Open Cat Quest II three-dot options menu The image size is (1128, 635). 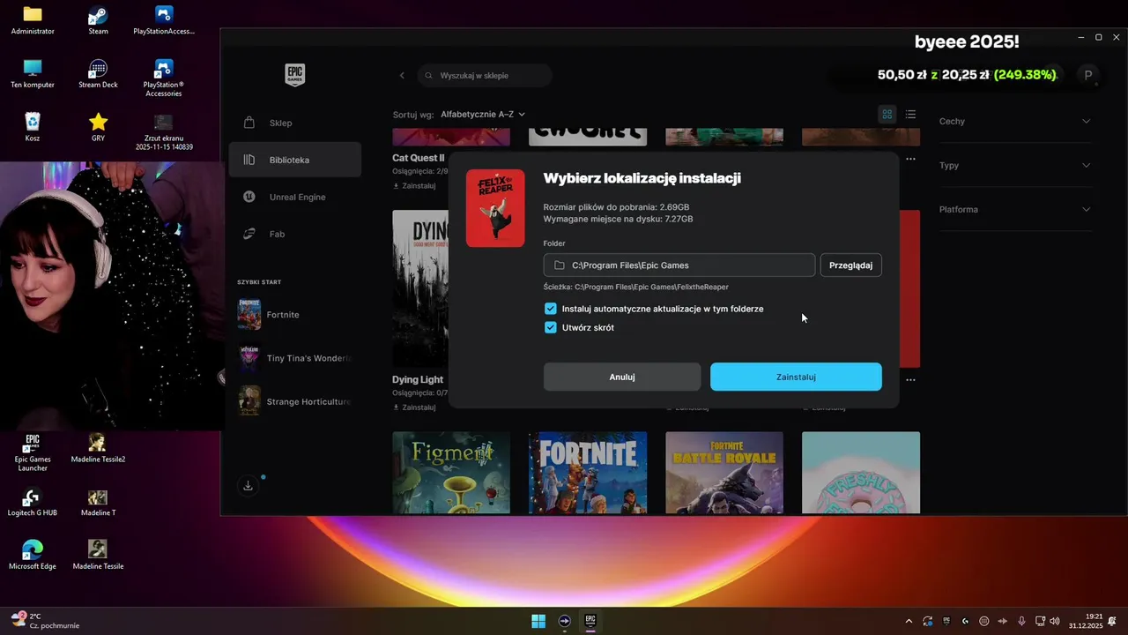point(910,159)
